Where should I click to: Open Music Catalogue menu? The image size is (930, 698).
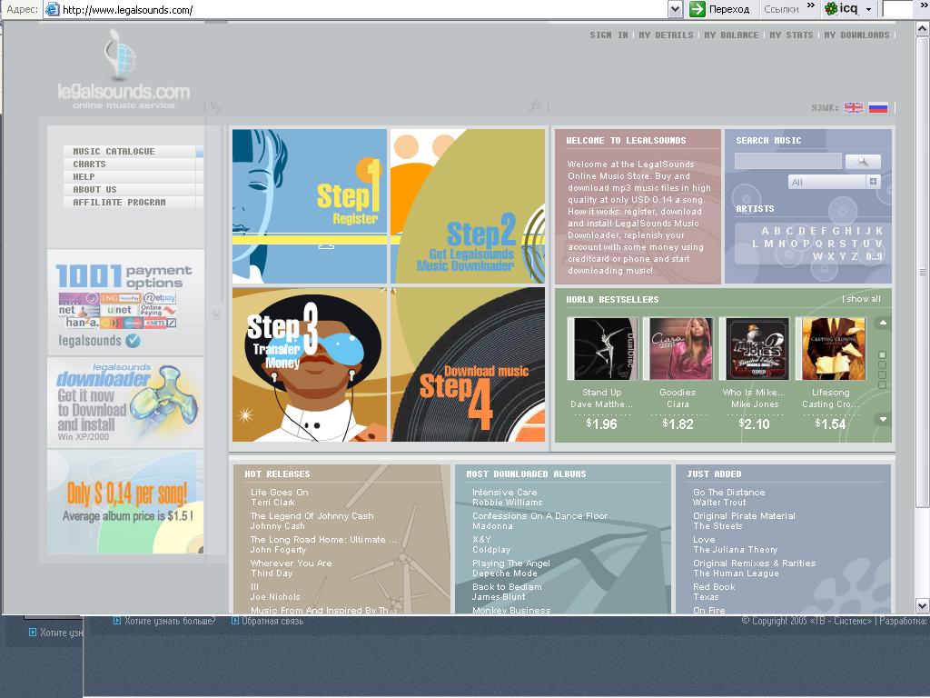click(114, 152)
